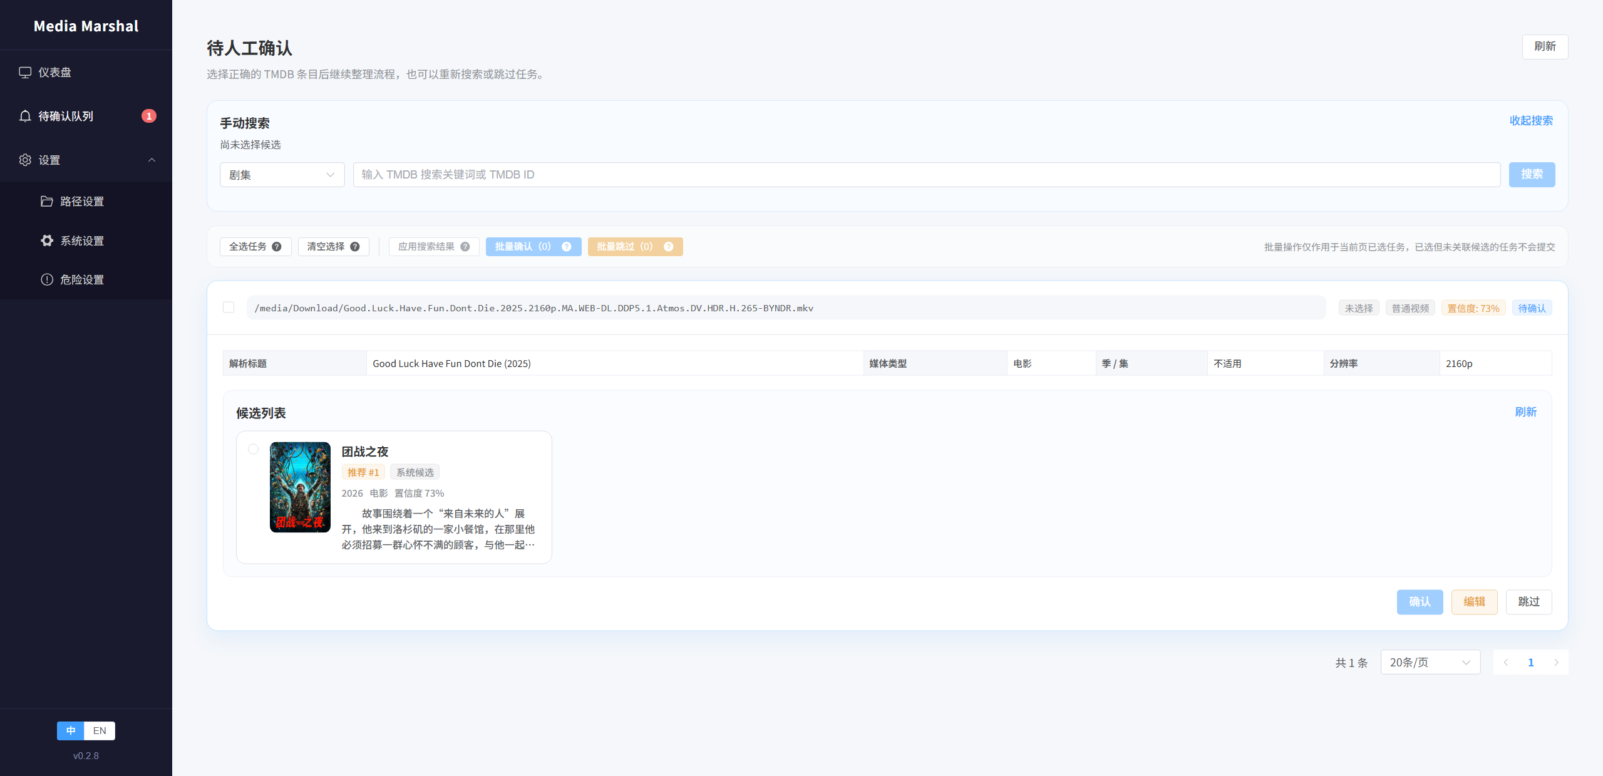Click the 不适用 season/episode cell
The height and width of the screenshot is (776, 1603).
coord(1265,363)
